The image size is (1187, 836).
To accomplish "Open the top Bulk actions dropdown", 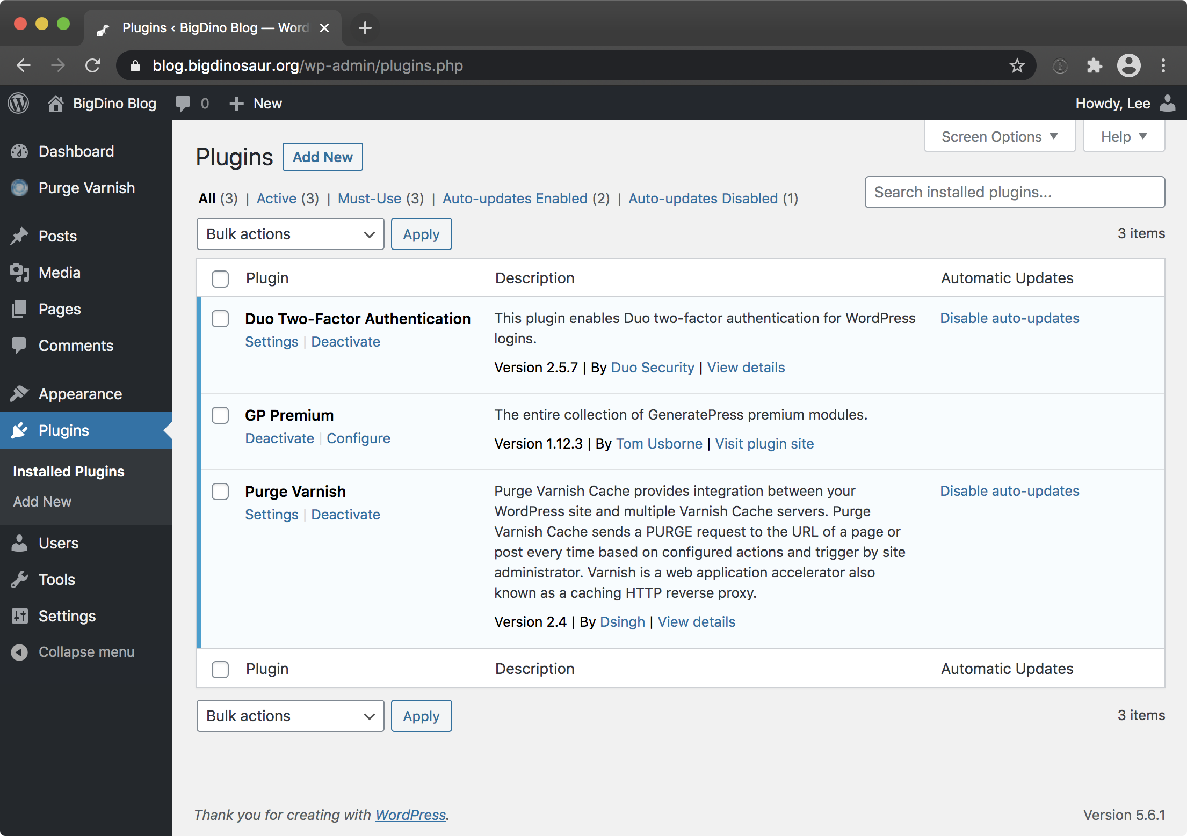I will (x=290, y=234).
